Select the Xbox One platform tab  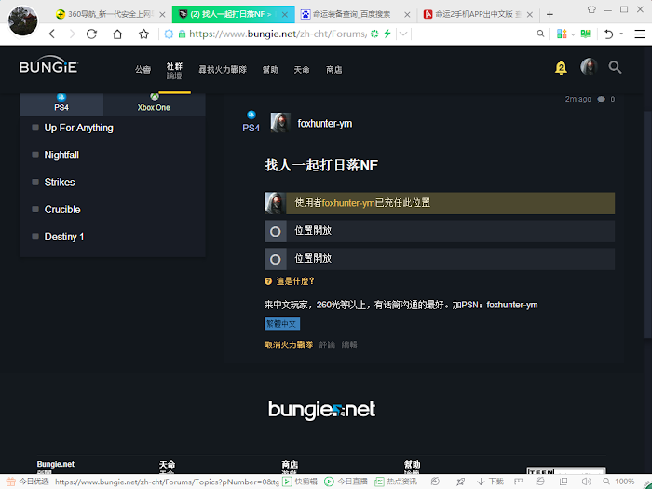[154, 104]
